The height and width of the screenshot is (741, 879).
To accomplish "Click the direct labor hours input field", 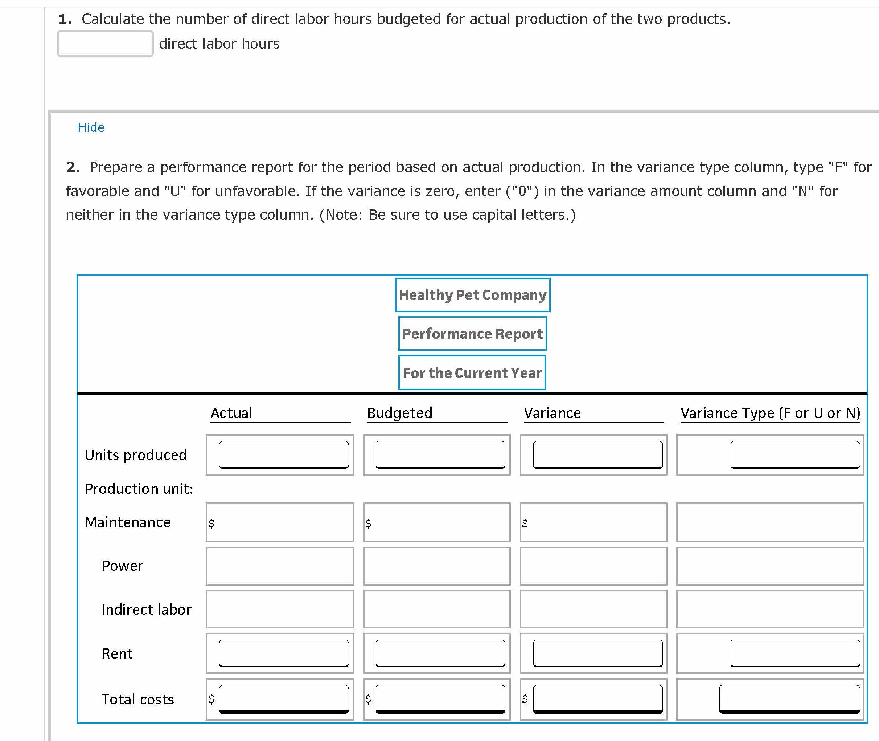I will [x=105, y=44].
